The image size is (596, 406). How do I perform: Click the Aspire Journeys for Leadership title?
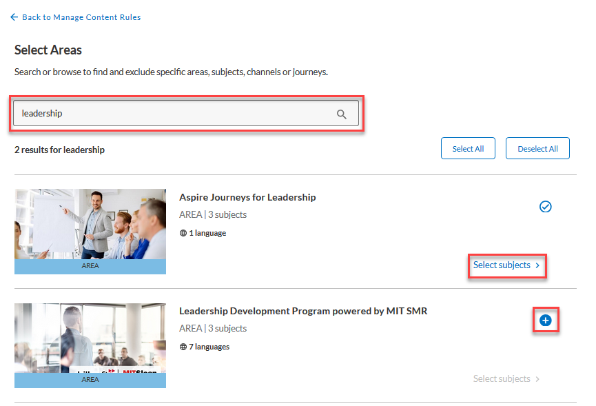[x=247, y=197]
